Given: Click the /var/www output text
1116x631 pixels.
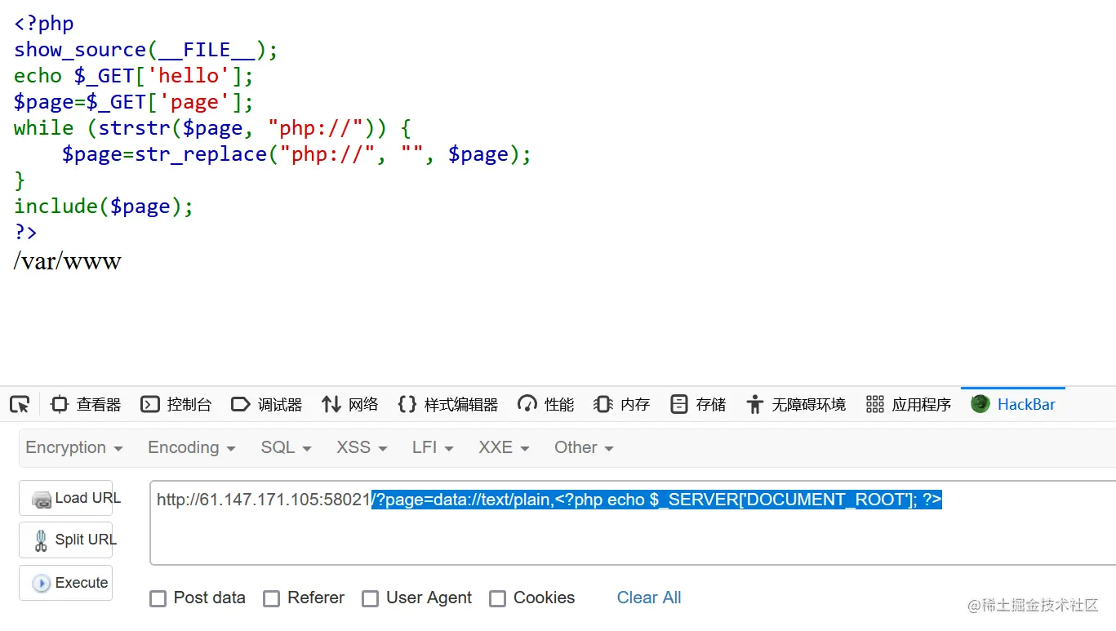Looking at the screenshot, I should (68, 262).
